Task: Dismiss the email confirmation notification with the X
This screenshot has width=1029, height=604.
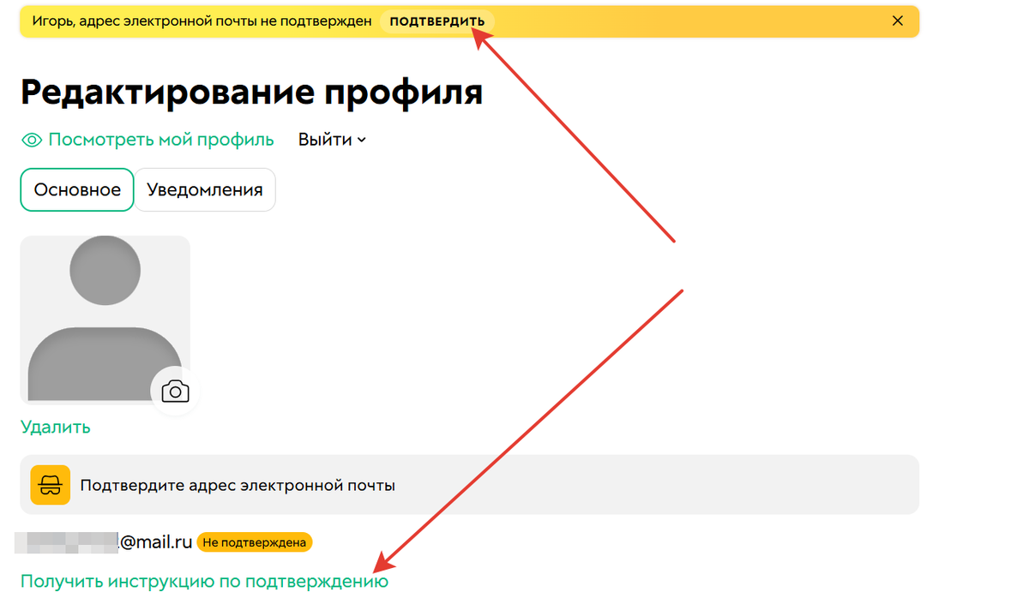Action: point(898,21)
